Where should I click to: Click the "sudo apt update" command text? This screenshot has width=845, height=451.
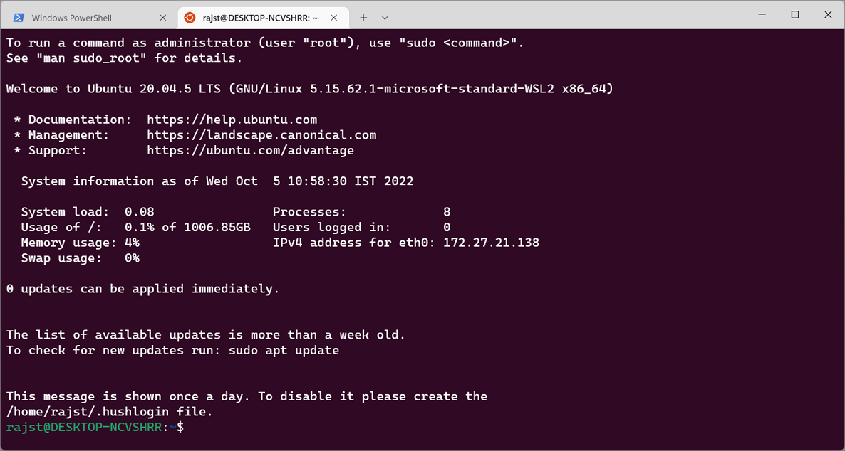pos(284,351)
